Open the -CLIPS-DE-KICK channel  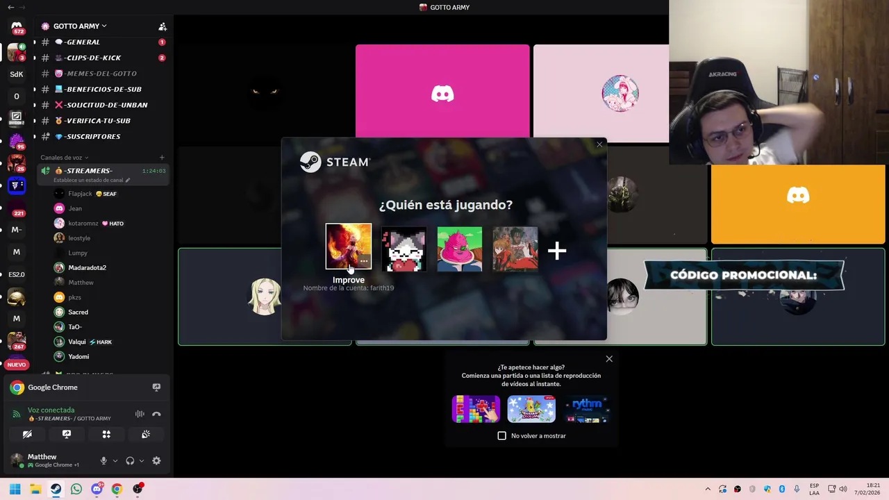pyautogui.click(x=103, y=58)
